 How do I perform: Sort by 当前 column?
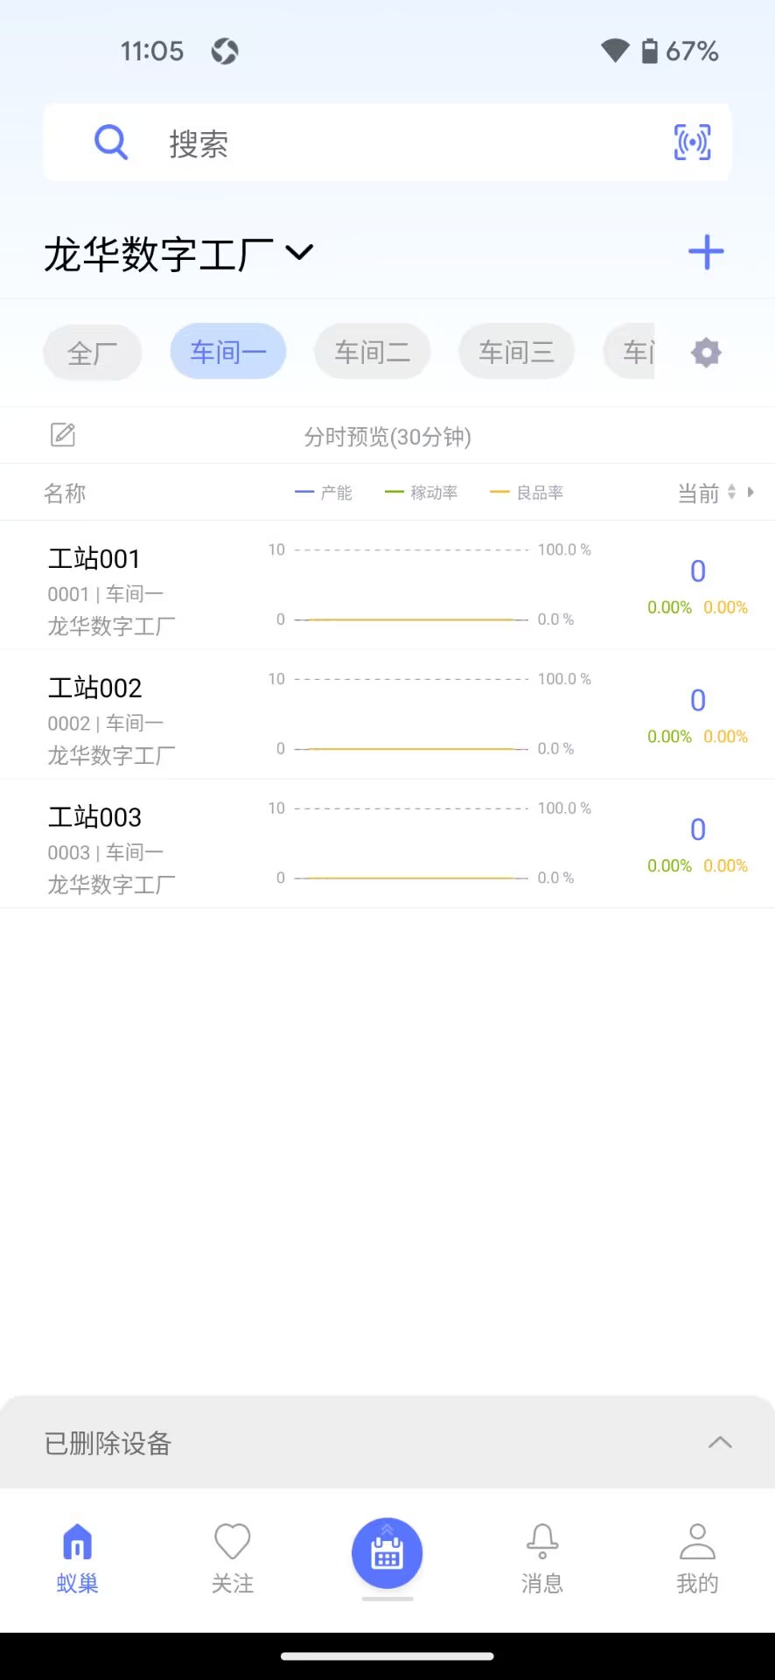click(x=708, y=493)
